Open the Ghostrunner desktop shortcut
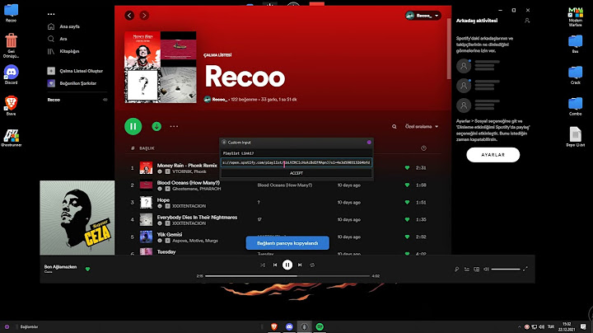593x333 pixels. 12,138
